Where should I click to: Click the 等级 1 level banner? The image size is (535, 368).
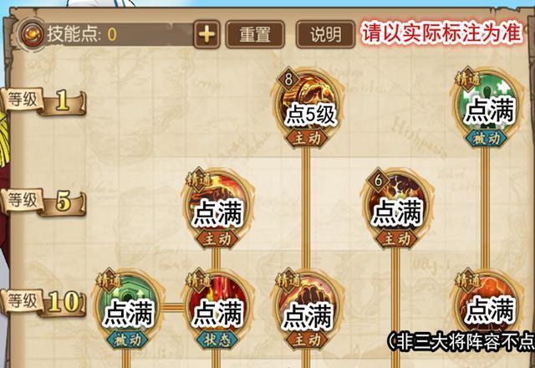click(x=43, y=101)
